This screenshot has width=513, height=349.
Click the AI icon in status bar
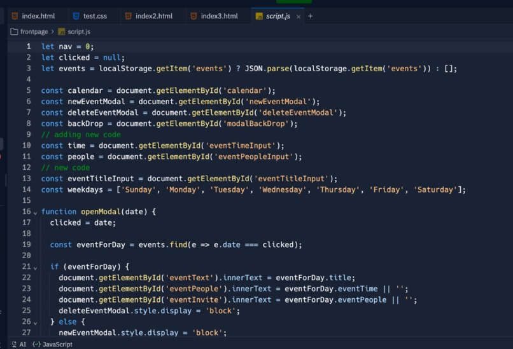pyautogui.click(x=14, y=344)
